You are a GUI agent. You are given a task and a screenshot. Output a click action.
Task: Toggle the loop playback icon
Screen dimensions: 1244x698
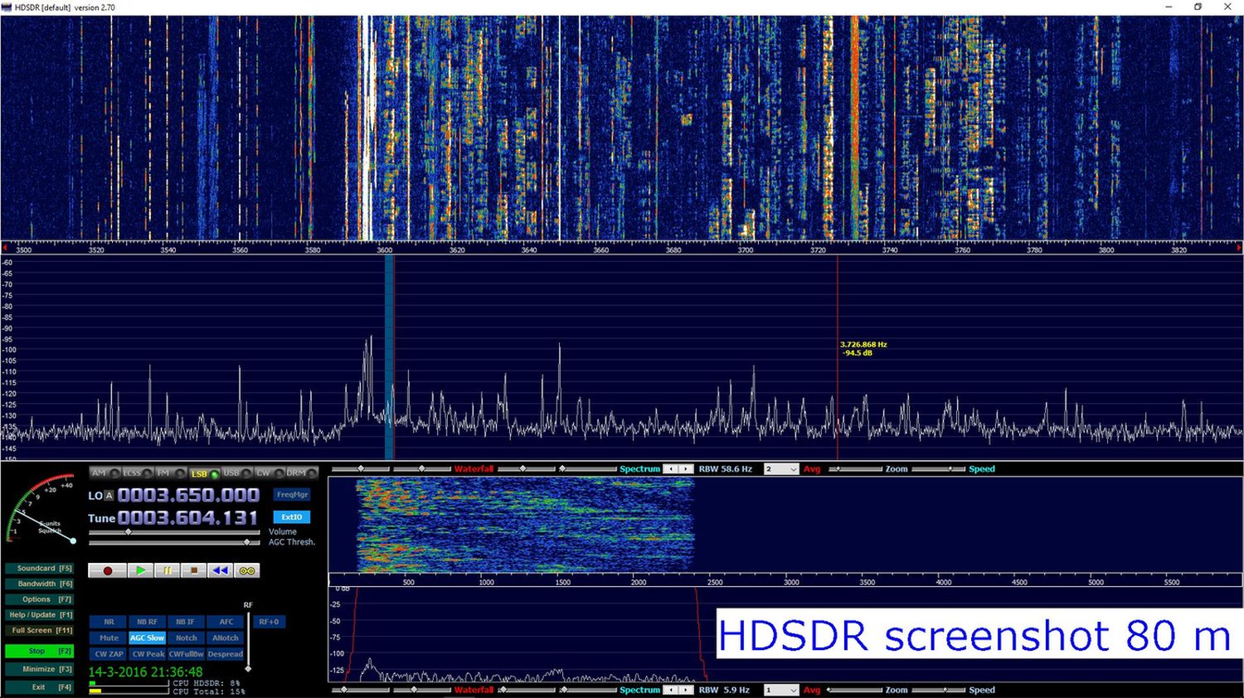click(x=246, y=570)
